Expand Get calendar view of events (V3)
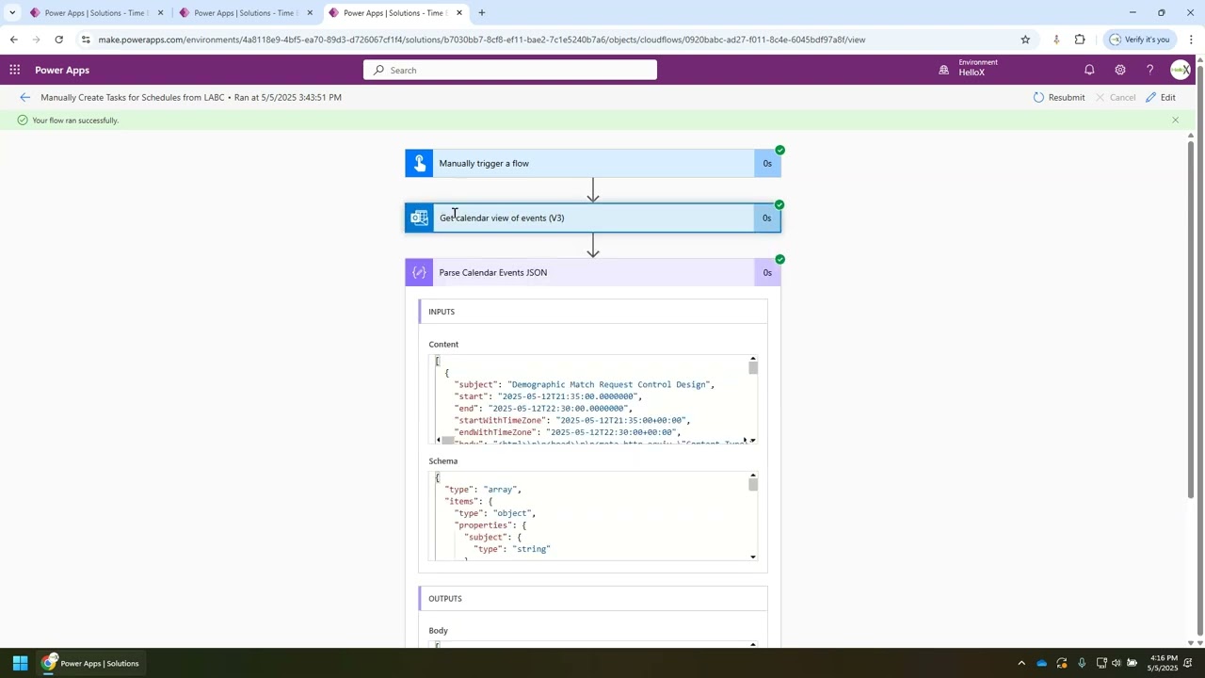The image size is (1205, 678). coord(593,218)
